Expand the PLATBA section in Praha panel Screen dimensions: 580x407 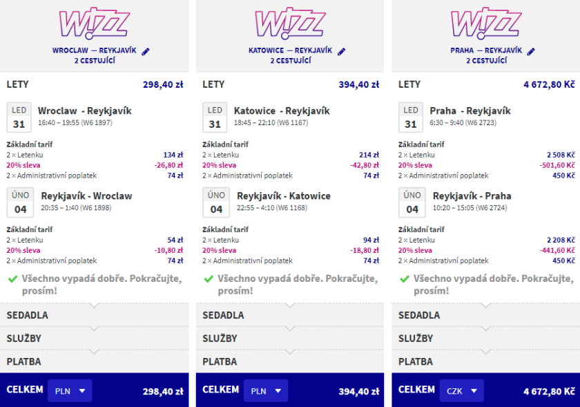point(485,361)
